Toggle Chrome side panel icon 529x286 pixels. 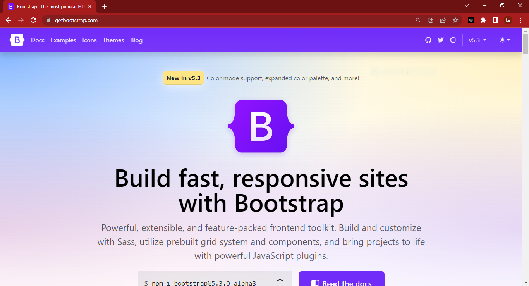496,20
